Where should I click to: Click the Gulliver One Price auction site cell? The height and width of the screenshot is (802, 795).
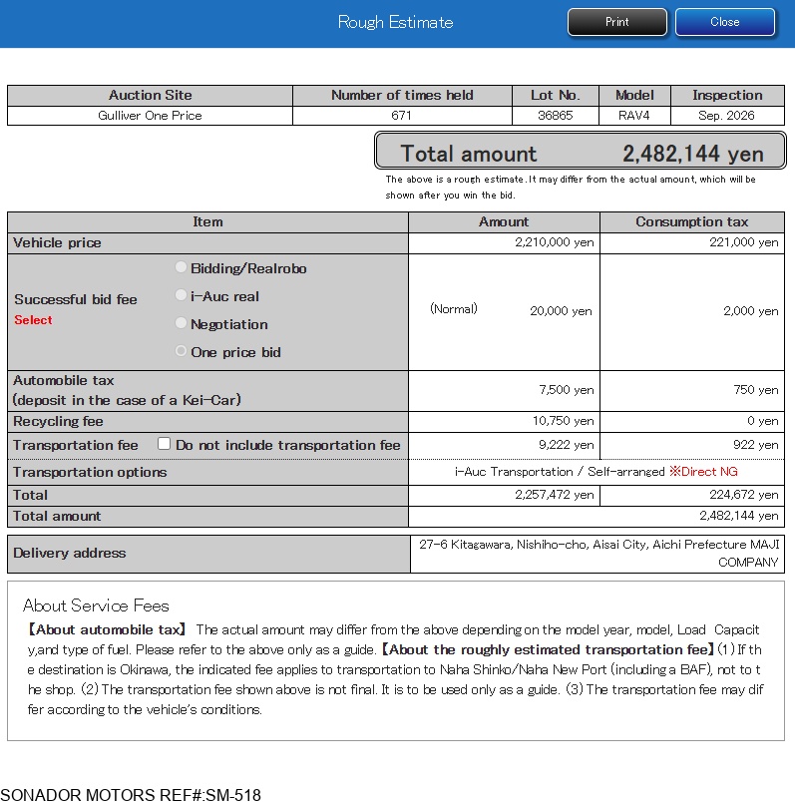(150, 116)
